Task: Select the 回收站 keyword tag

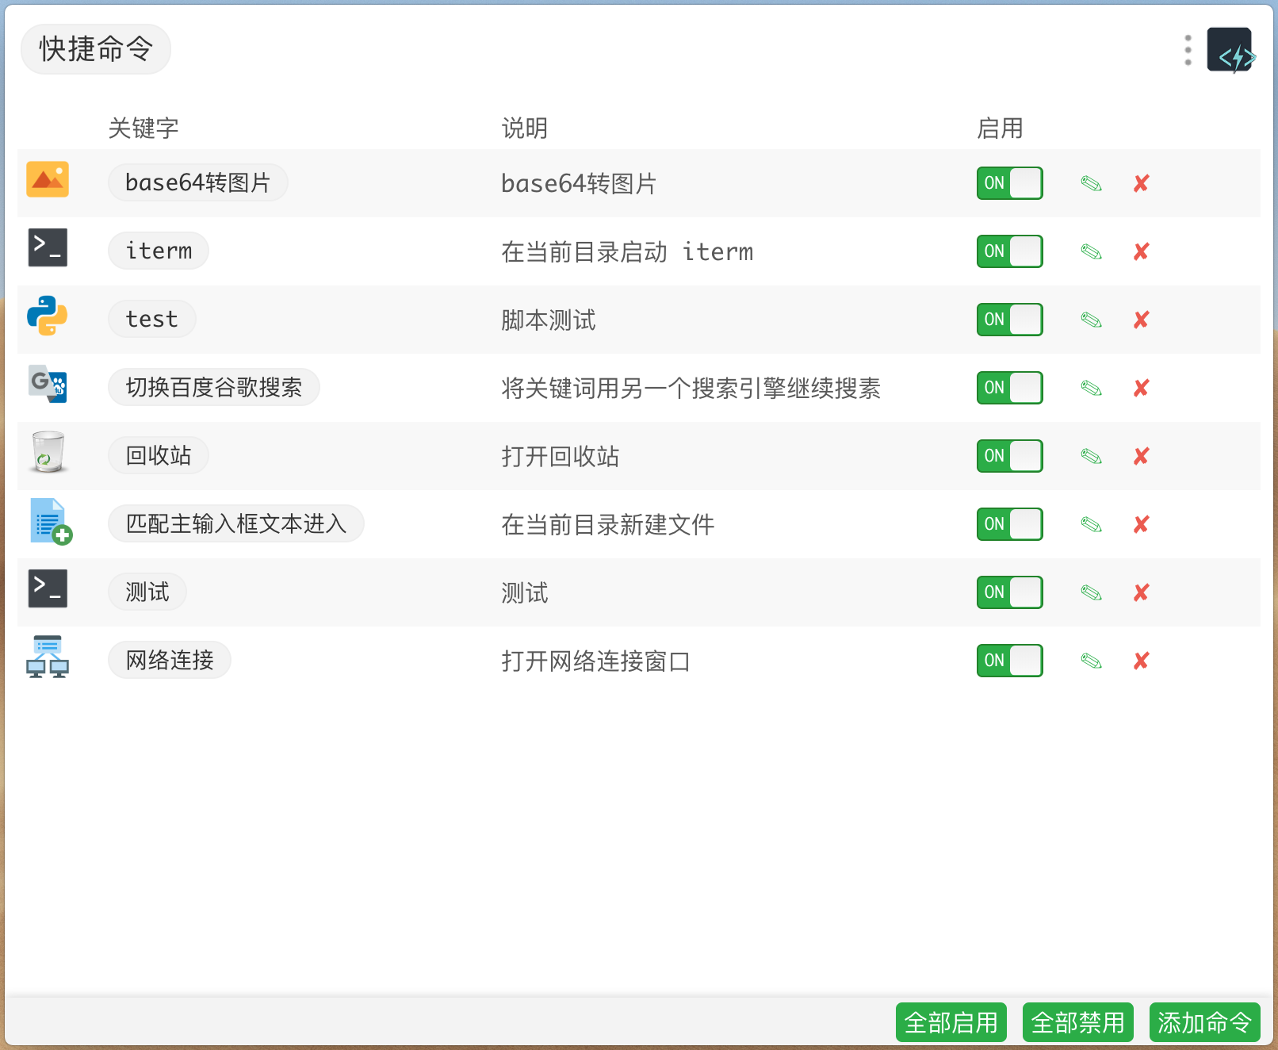Action: [x=159, y=455]
